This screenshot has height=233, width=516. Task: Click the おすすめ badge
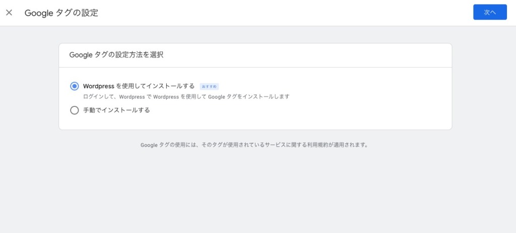[x=209, y=87]
